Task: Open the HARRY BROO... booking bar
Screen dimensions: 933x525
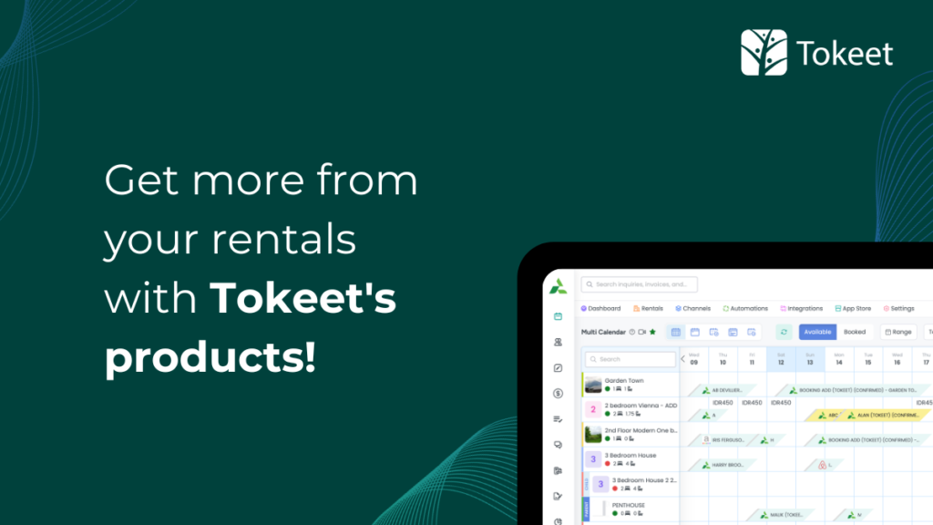Action: pos(722,465)
